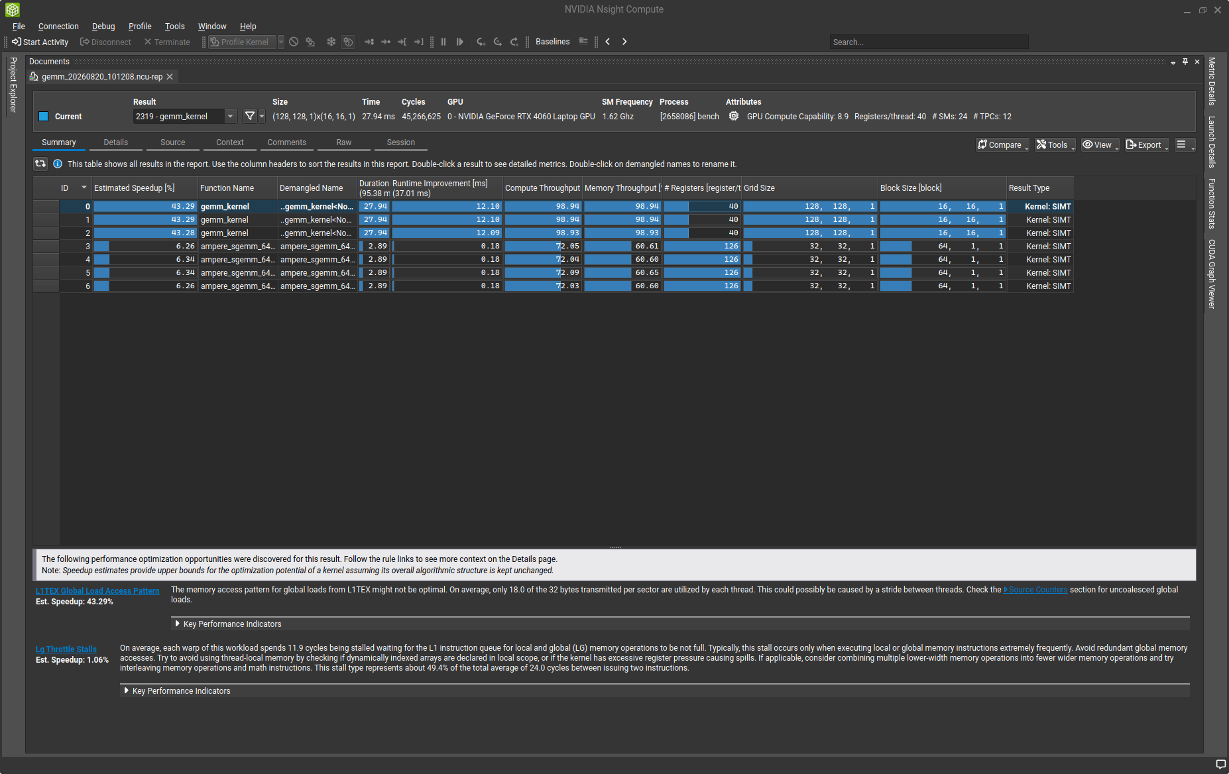Navigate back with the left chevron
The height and width of the screenshot is (774, 1229).
pos(608,42)
